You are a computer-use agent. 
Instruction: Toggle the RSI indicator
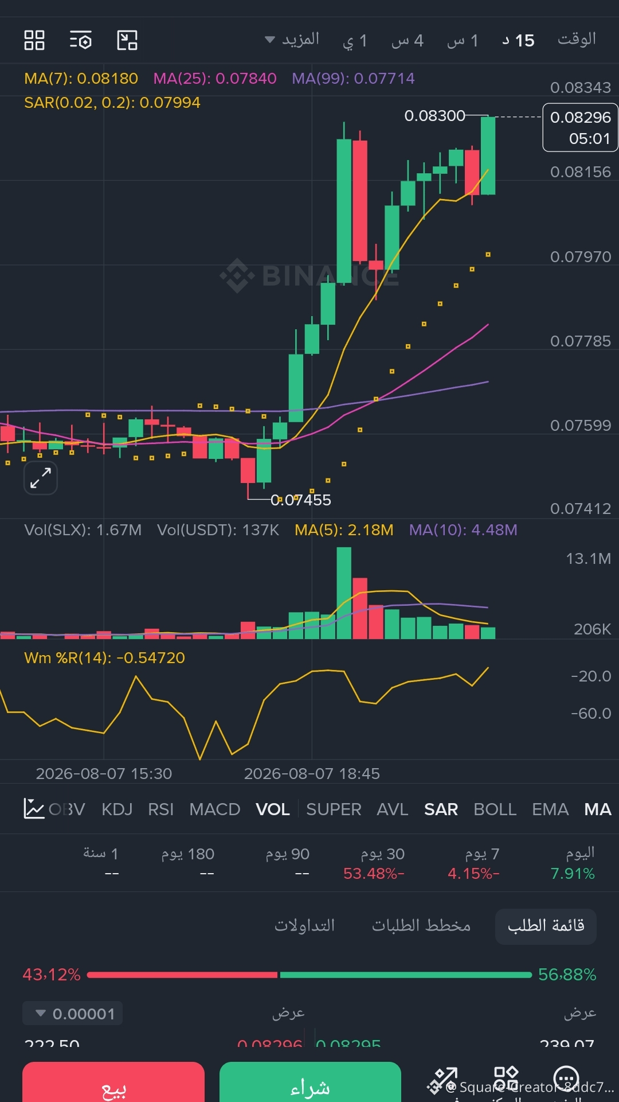[160, 809]
